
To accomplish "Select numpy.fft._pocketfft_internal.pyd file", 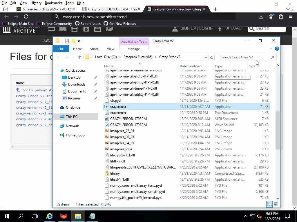I will coord(186,198).
